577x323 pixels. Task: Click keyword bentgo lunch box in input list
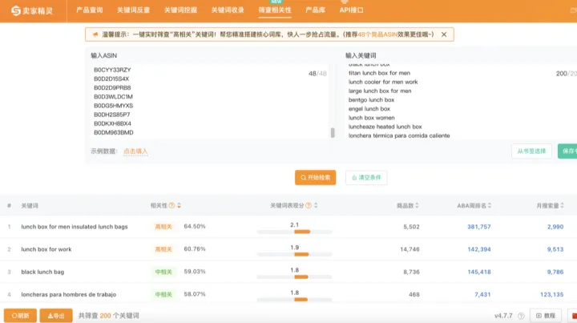pyautogui.click(x=371, y=99)
